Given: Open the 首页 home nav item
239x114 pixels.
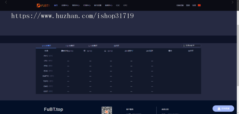Looking at the screenshot, I should (x=56, y=5).
